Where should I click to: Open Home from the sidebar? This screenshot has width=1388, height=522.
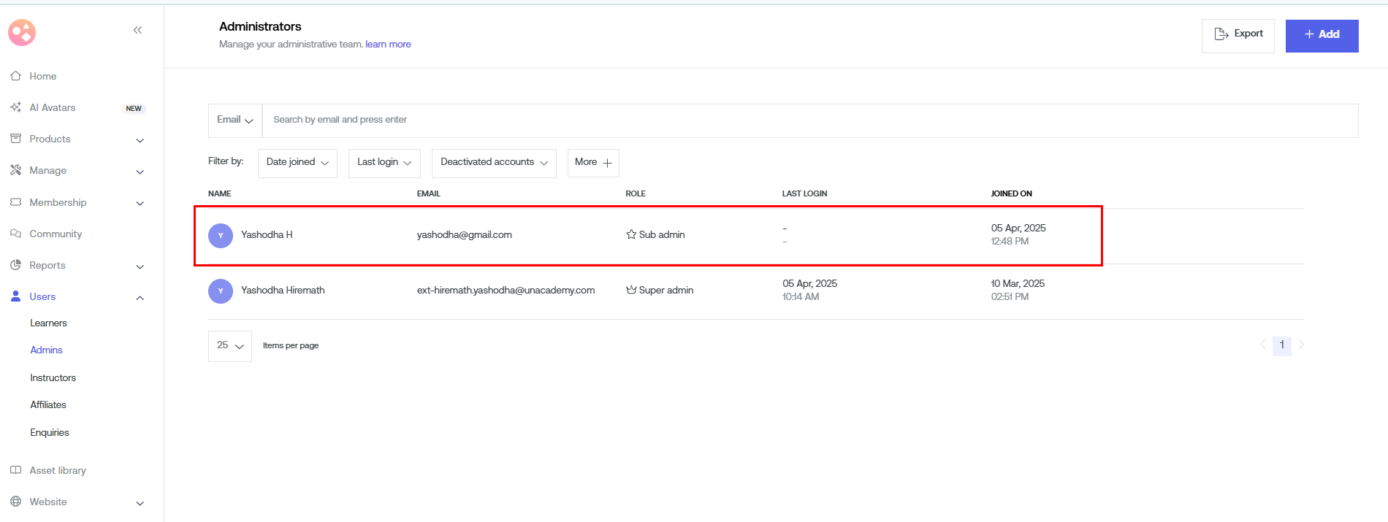tap(42, 76)
